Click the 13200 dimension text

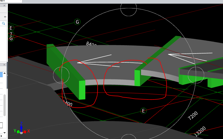click(200, 131)
